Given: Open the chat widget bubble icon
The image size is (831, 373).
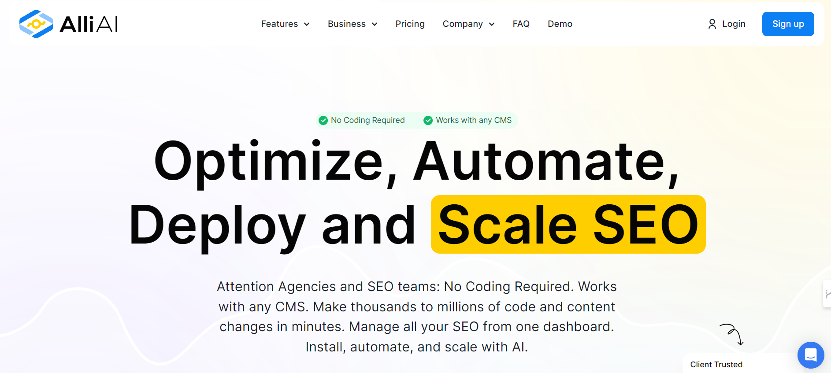Looking at the screenshot, I should point(811,355).
